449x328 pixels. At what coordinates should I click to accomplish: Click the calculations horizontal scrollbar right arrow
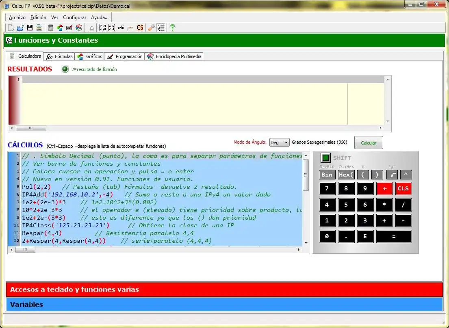[x=299, y=250]
